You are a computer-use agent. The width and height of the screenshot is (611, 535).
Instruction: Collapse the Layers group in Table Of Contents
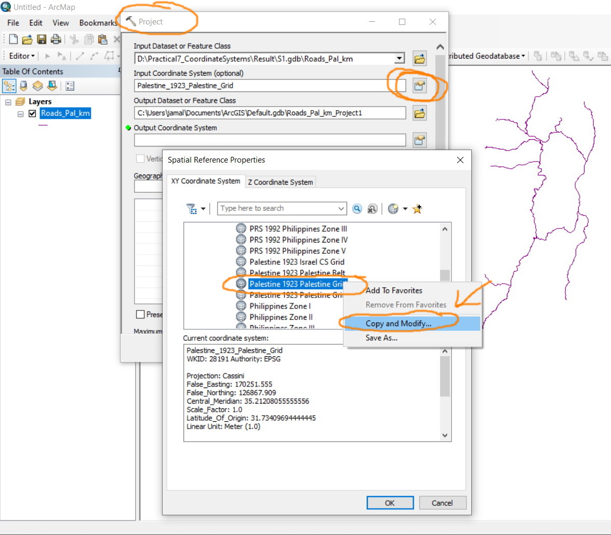(x=8, y=102)
